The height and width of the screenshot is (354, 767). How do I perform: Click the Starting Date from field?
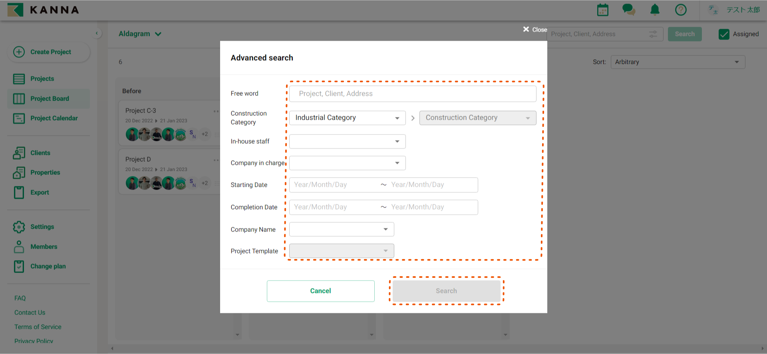point(334,185)
